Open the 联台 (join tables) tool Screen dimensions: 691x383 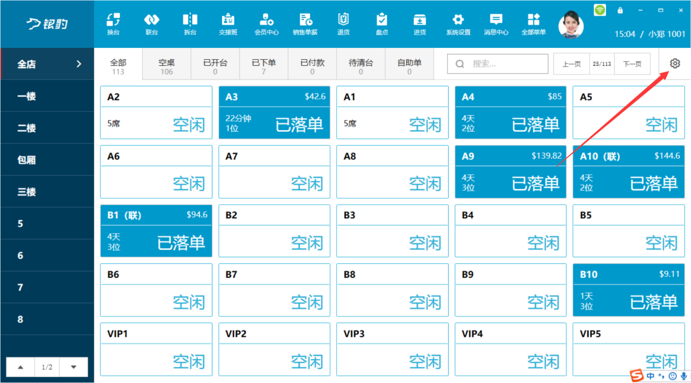click(x=151, y=24)
